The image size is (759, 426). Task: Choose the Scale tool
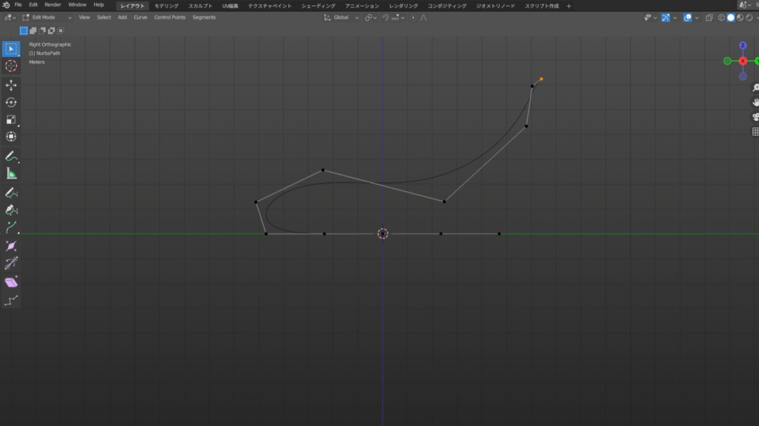click(x=11, y=119)
